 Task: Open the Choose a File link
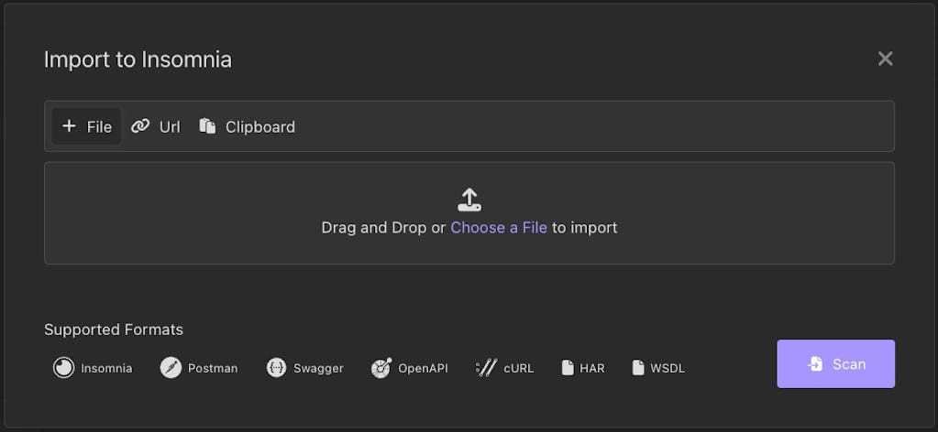pyautogui.click(x=499, y=228)
